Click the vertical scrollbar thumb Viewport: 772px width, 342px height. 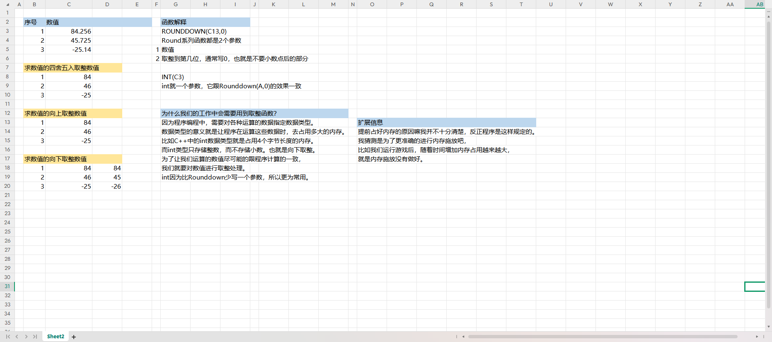point(769,166)
